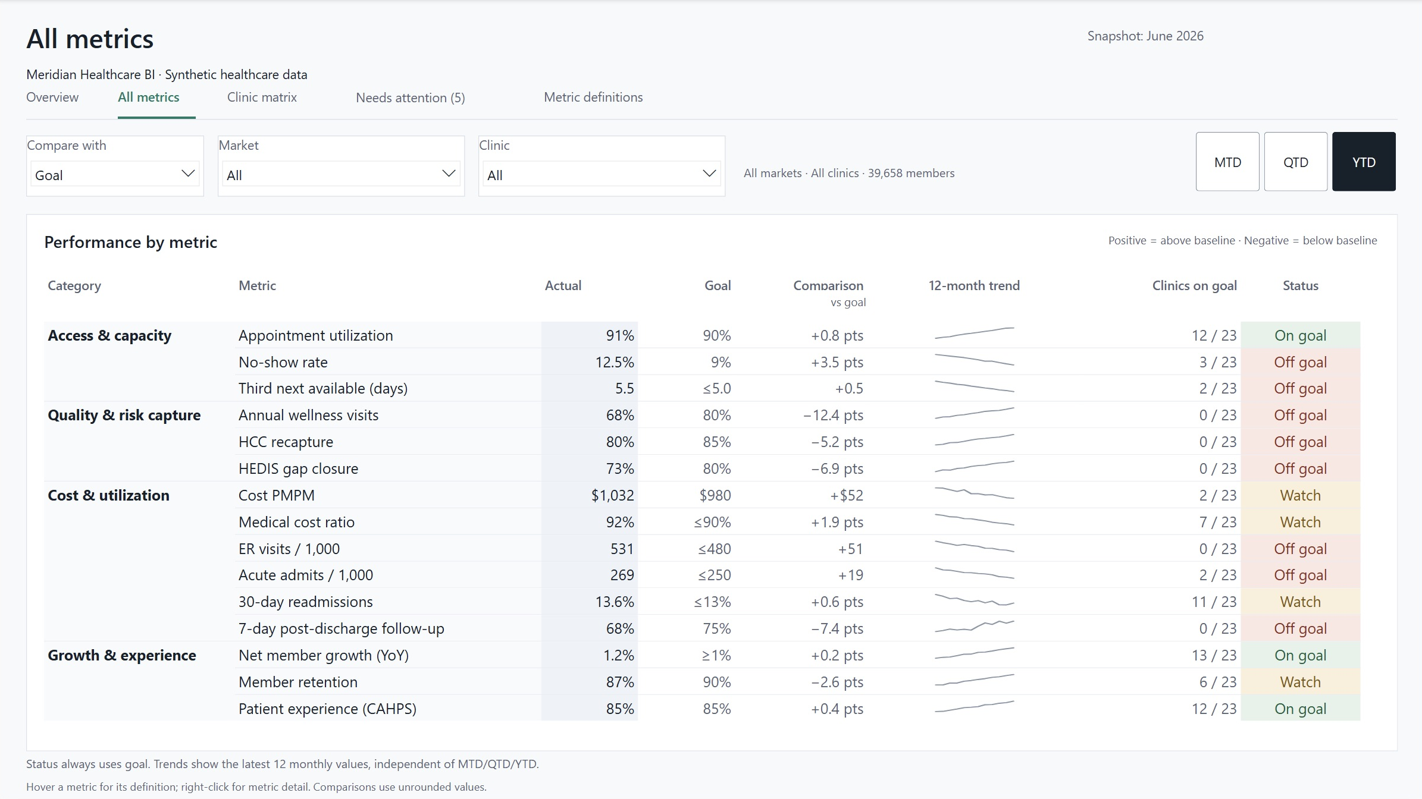Click the Cost & utilization category

pyautogui.click(x=108, y=495)
